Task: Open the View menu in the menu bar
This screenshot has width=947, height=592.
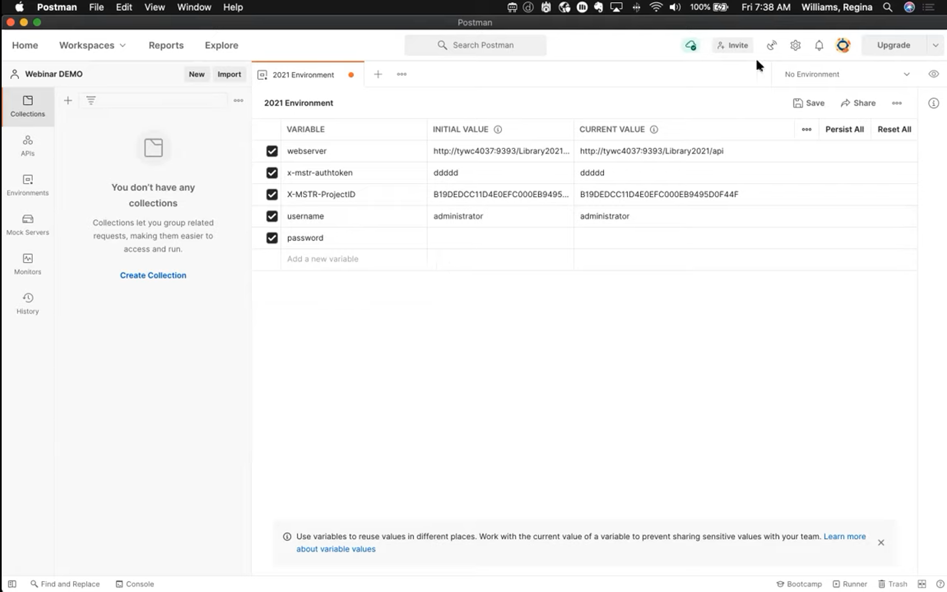Action: [154, 7]
